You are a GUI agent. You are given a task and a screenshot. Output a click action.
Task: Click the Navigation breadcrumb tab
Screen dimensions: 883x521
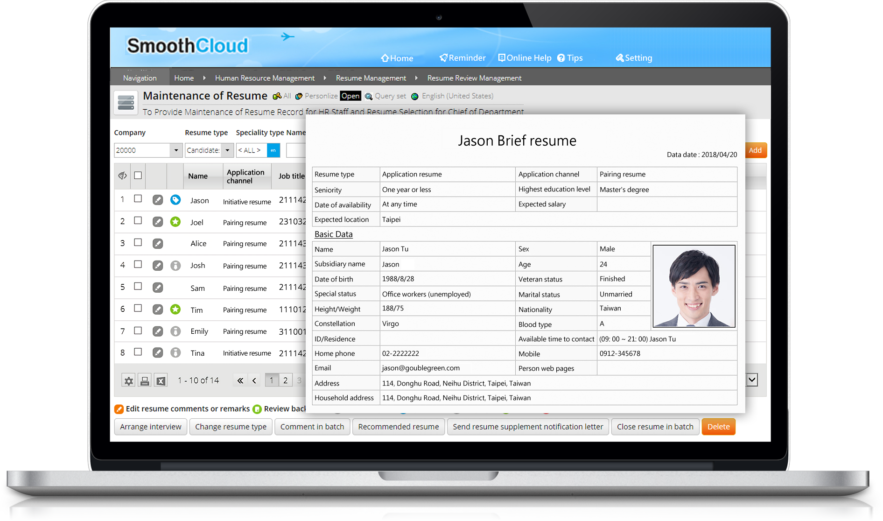tap(140, 78)
